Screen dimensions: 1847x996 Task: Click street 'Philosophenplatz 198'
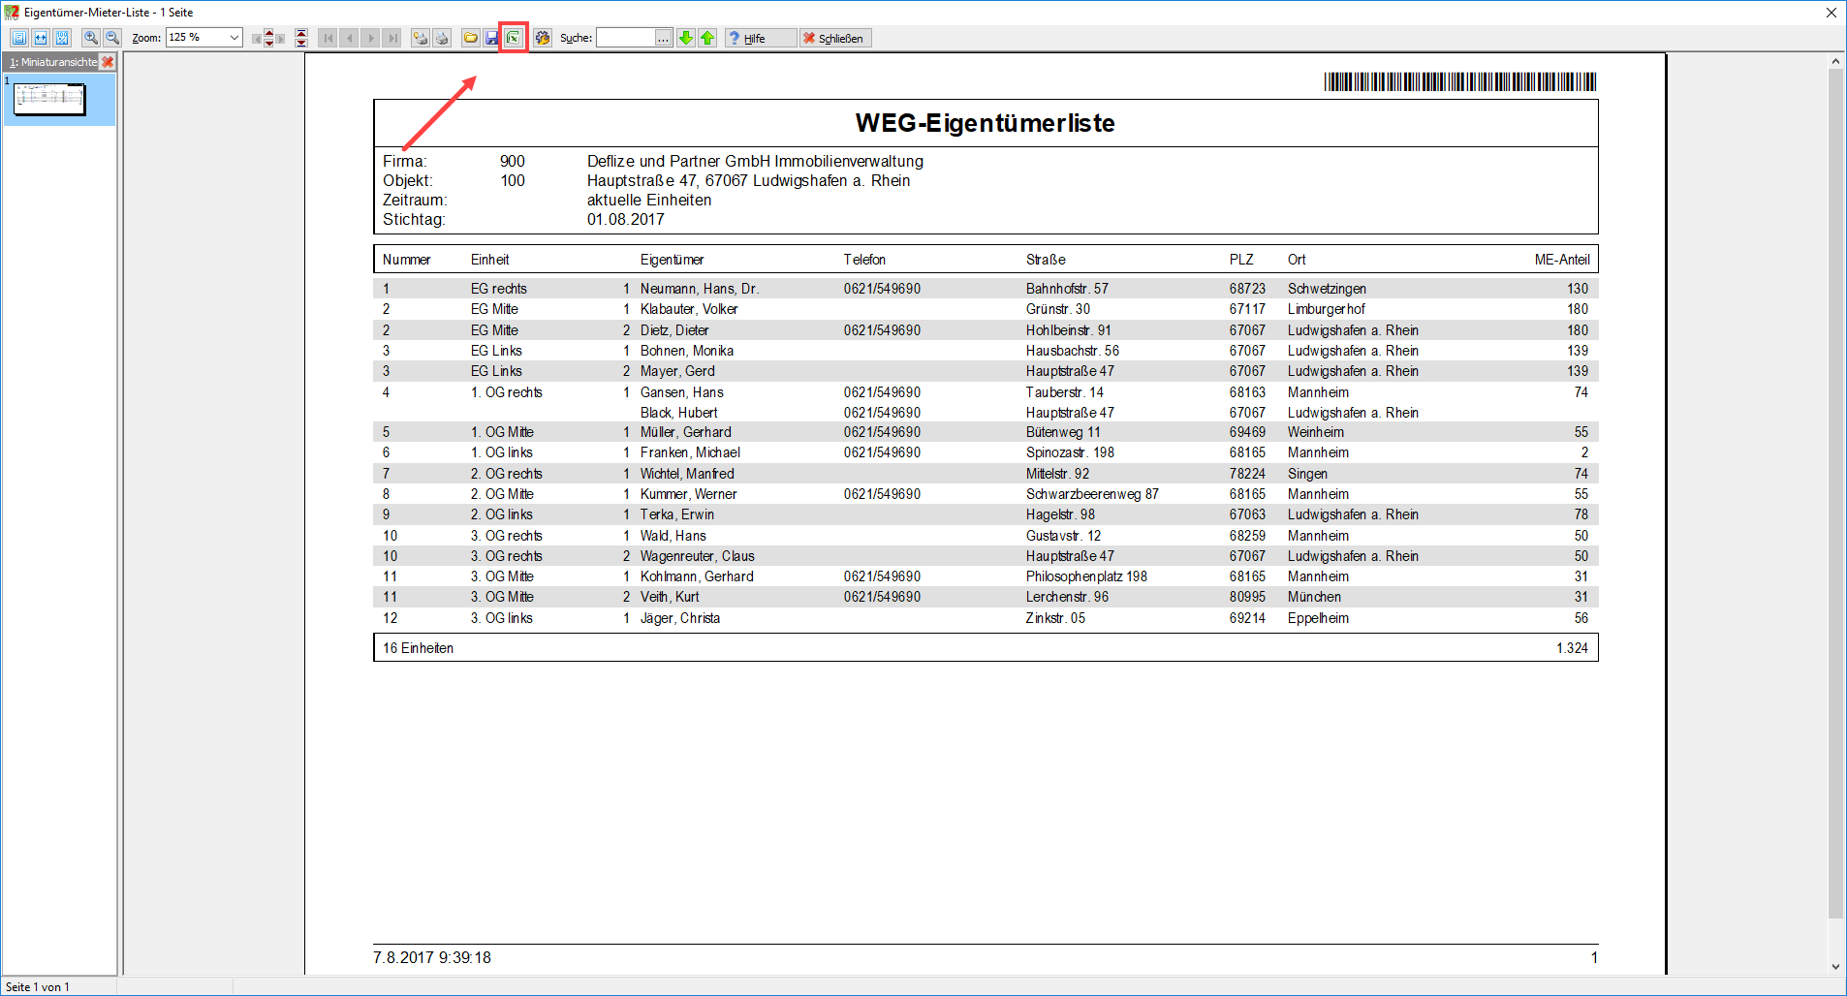(x=1087, y=576)
